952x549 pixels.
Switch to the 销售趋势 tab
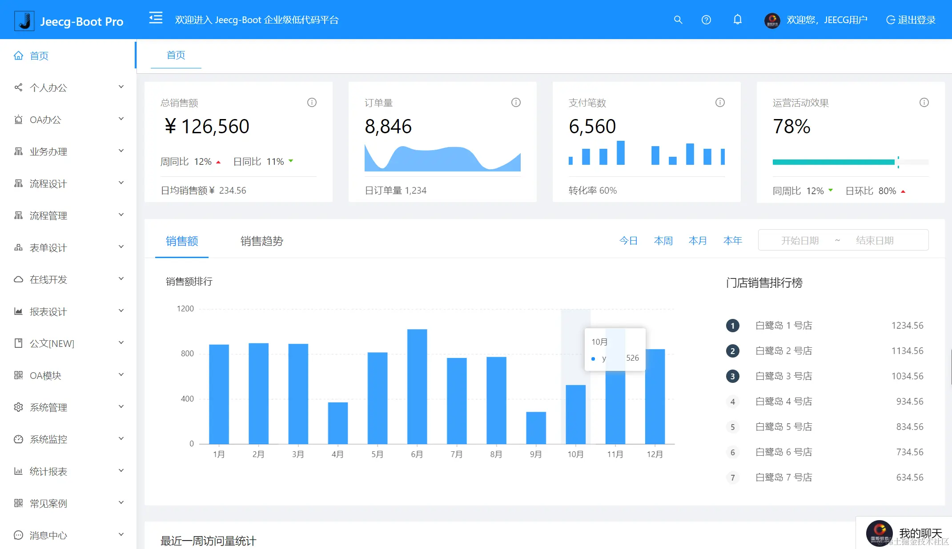[261, 241]
